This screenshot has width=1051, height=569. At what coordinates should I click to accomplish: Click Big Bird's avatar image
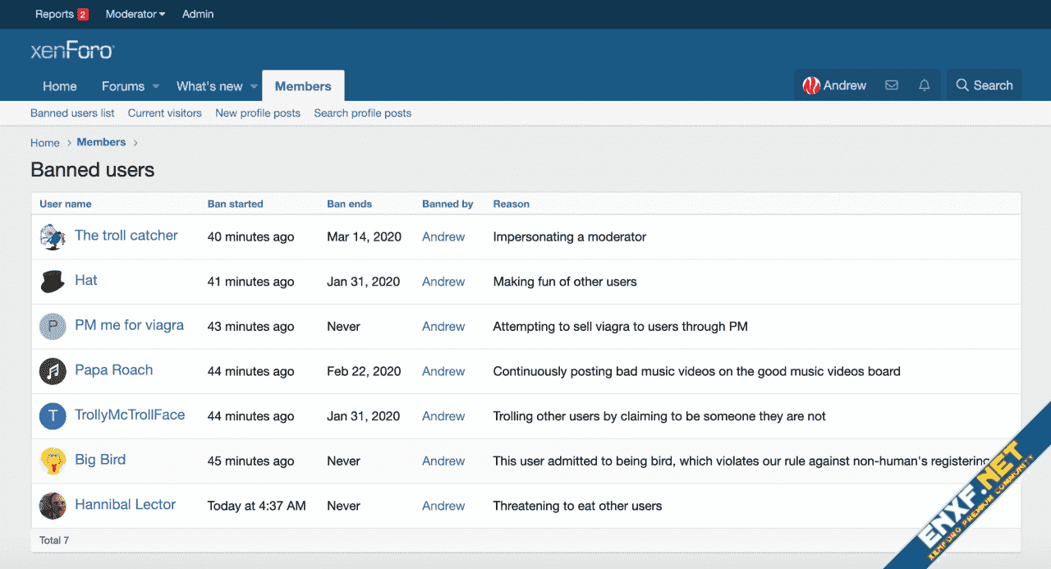tap(53, 461)
